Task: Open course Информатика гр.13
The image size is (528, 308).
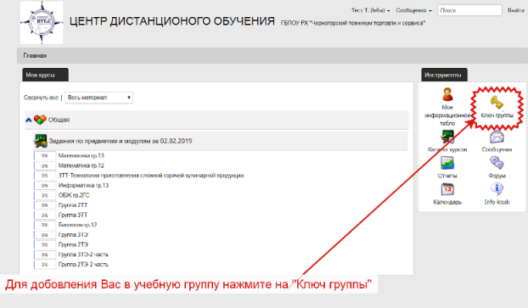Action: 83,186
